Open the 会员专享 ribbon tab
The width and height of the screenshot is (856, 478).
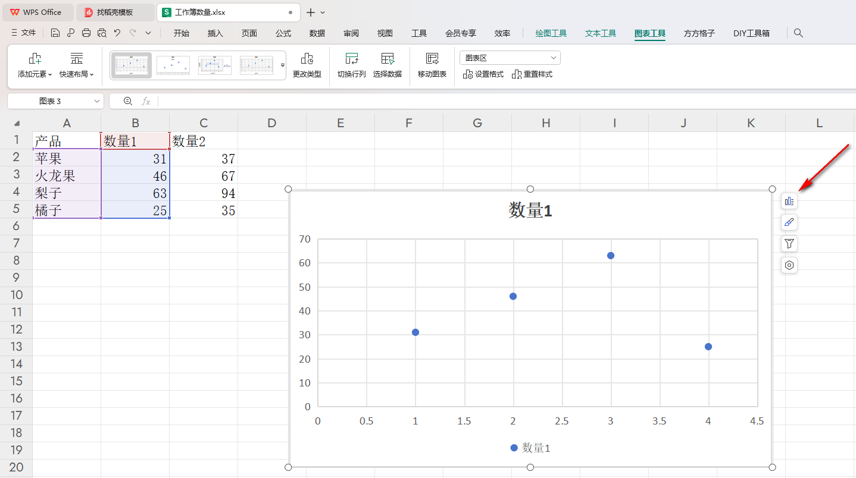[461, 33]
